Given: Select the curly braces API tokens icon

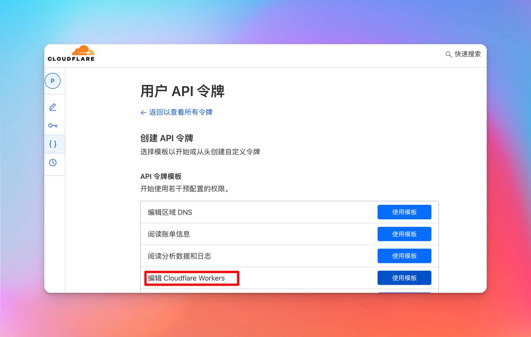Looking at the screenshot, I should [53, 144].
